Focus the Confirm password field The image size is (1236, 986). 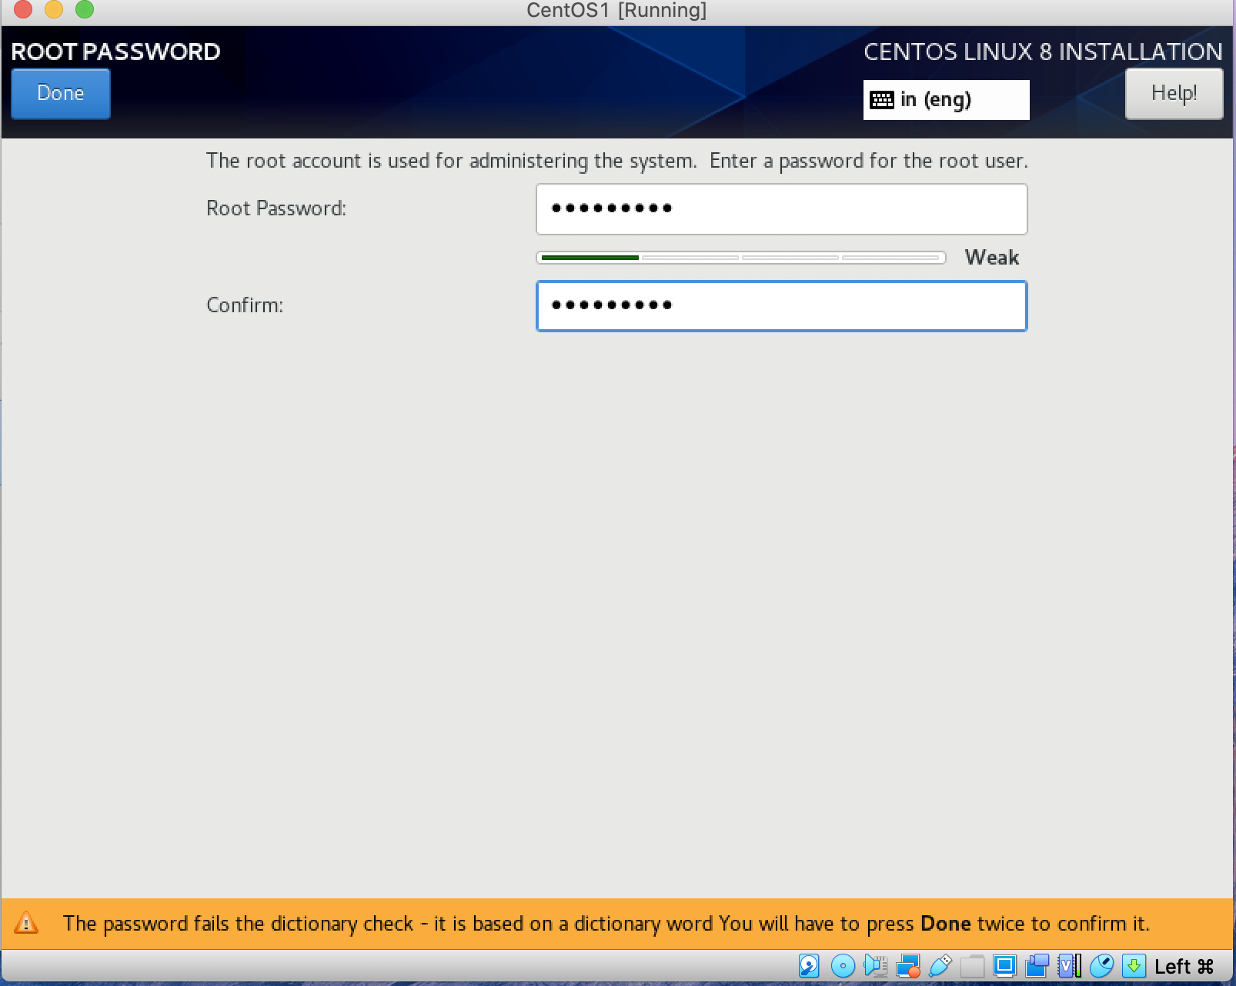click(x=781, y=306)
